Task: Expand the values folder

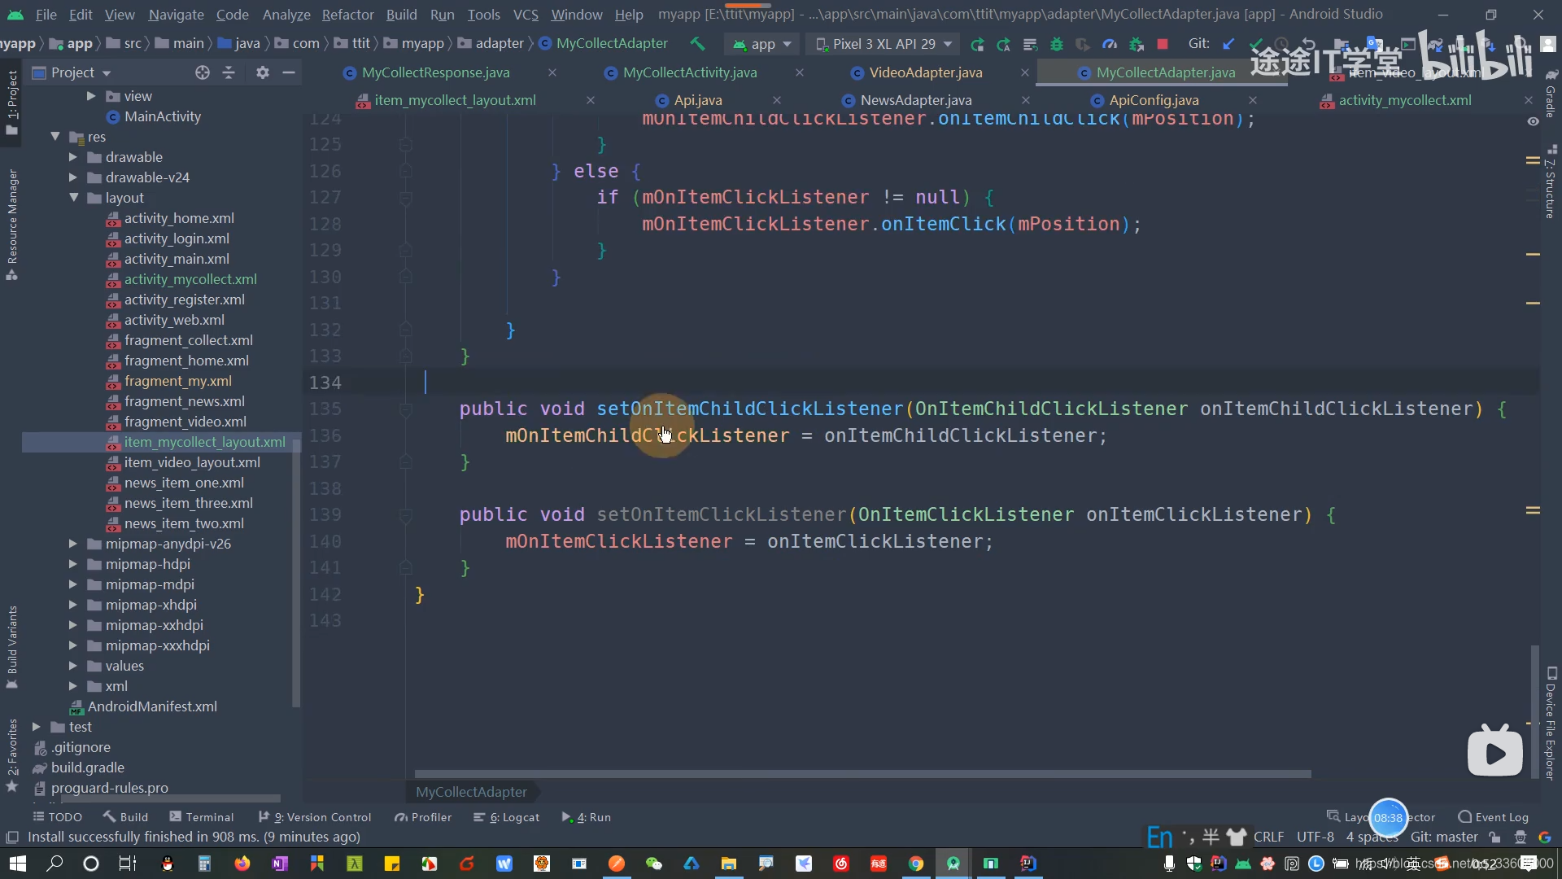Action: [73, 666]
